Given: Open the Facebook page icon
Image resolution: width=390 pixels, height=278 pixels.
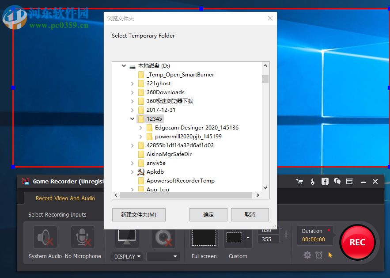Looking at the screenshot, I should pyautogui.click(x=325, y=181).
